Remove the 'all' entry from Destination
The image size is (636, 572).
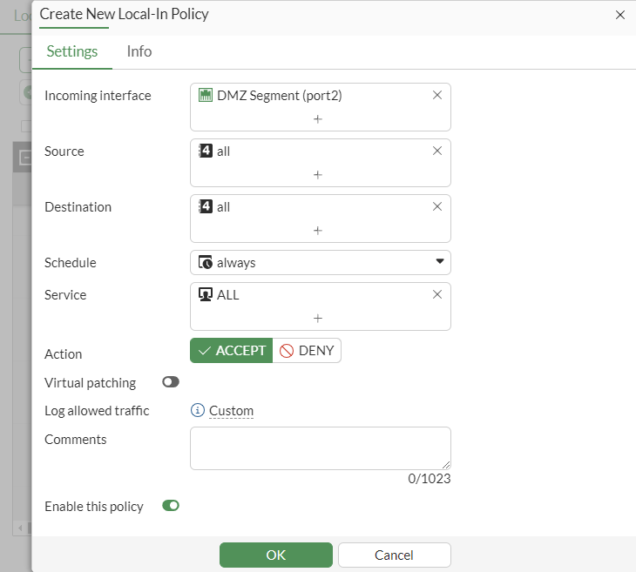437,206
